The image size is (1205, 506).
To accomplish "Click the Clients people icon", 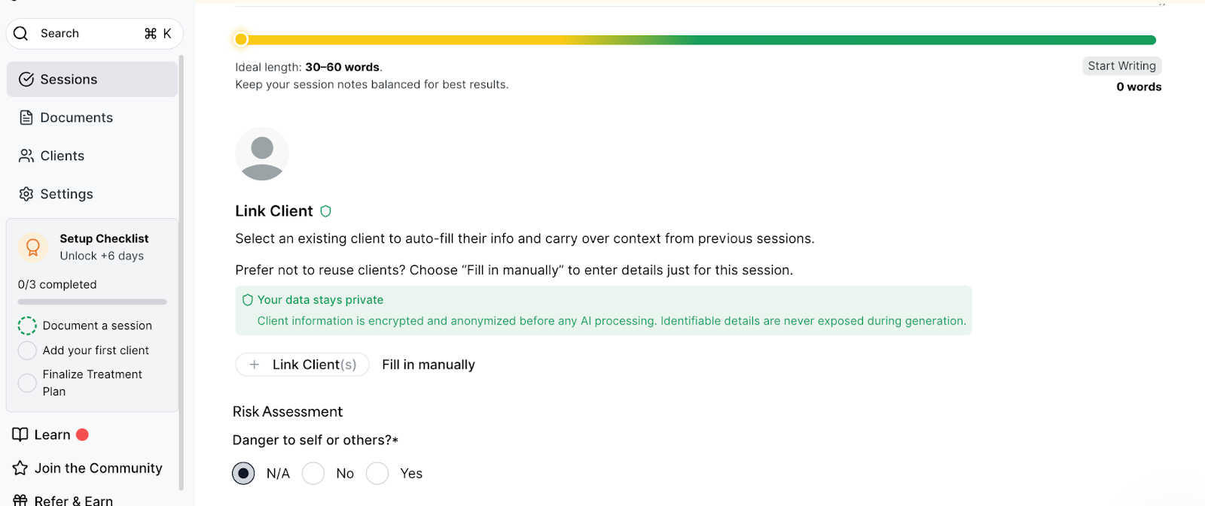I will coord(26,156).
